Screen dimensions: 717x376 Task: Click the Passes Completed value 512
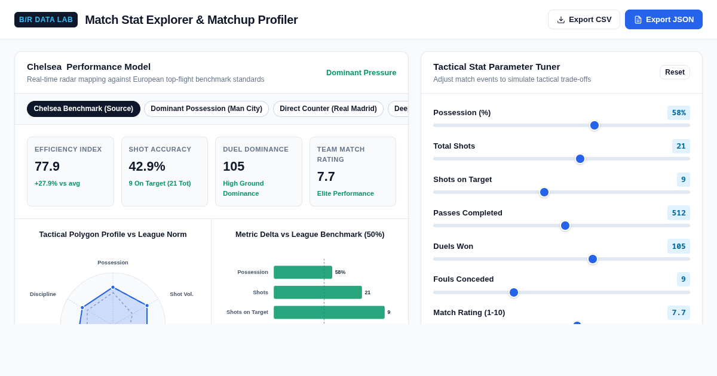point(679,213)
